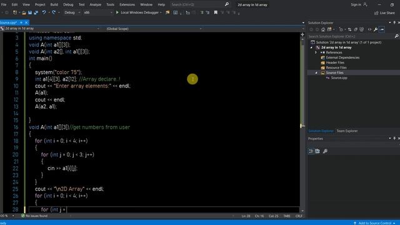The image size is (400, 225).
Task: Click the Save All icon
Action: point(36,12)
